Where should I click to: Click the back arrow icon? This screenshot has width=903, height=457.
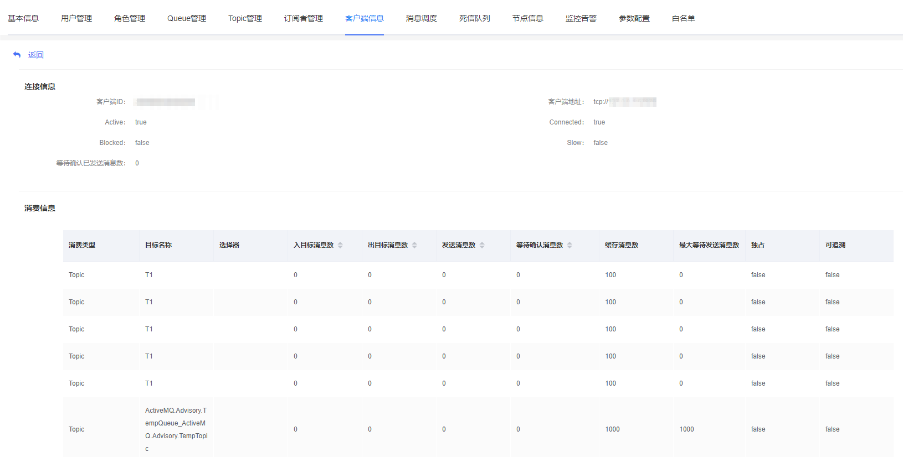pyautogui.click(x=17, y=55)
